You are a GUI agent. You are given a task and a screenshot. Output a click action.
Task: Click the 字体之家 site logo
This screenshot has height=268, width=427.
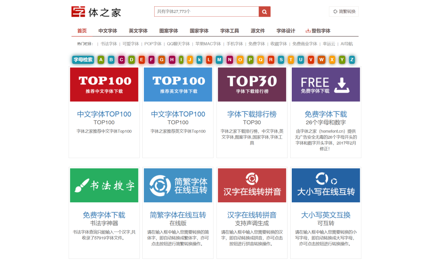96,12
